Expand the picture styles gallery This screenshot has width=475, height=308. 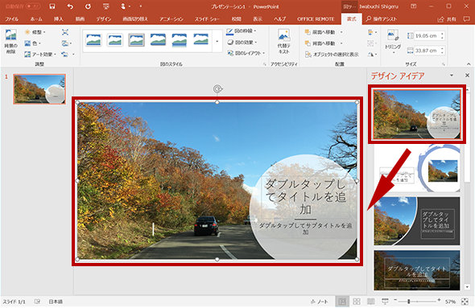coord(217,41)
